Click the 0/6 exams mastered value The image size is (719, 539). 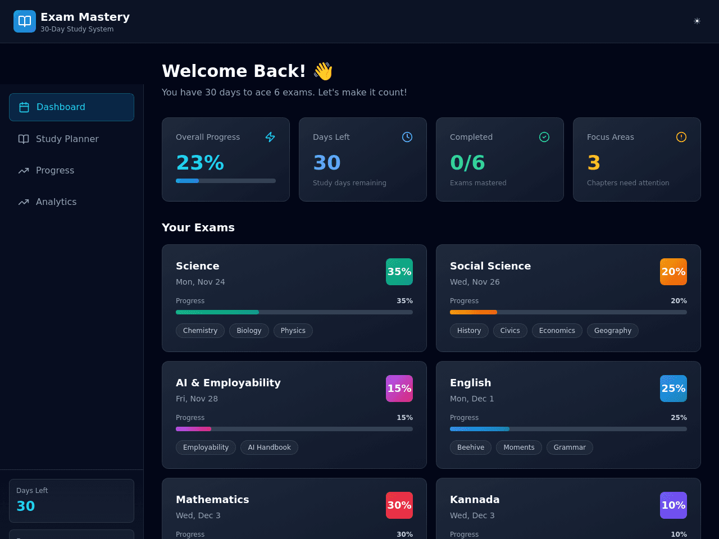pyautogui.click(x=467, y=163)
